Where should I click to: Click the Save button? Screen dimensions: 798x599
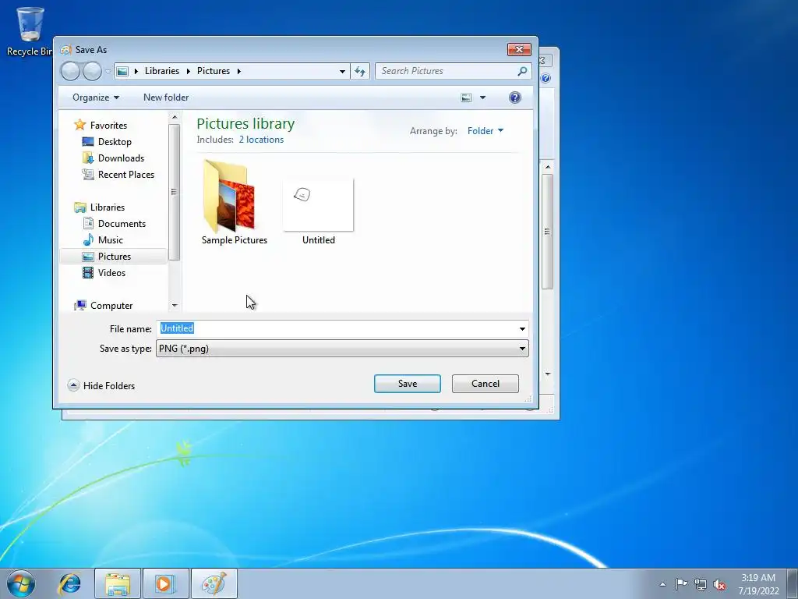[x=407, y=384]
